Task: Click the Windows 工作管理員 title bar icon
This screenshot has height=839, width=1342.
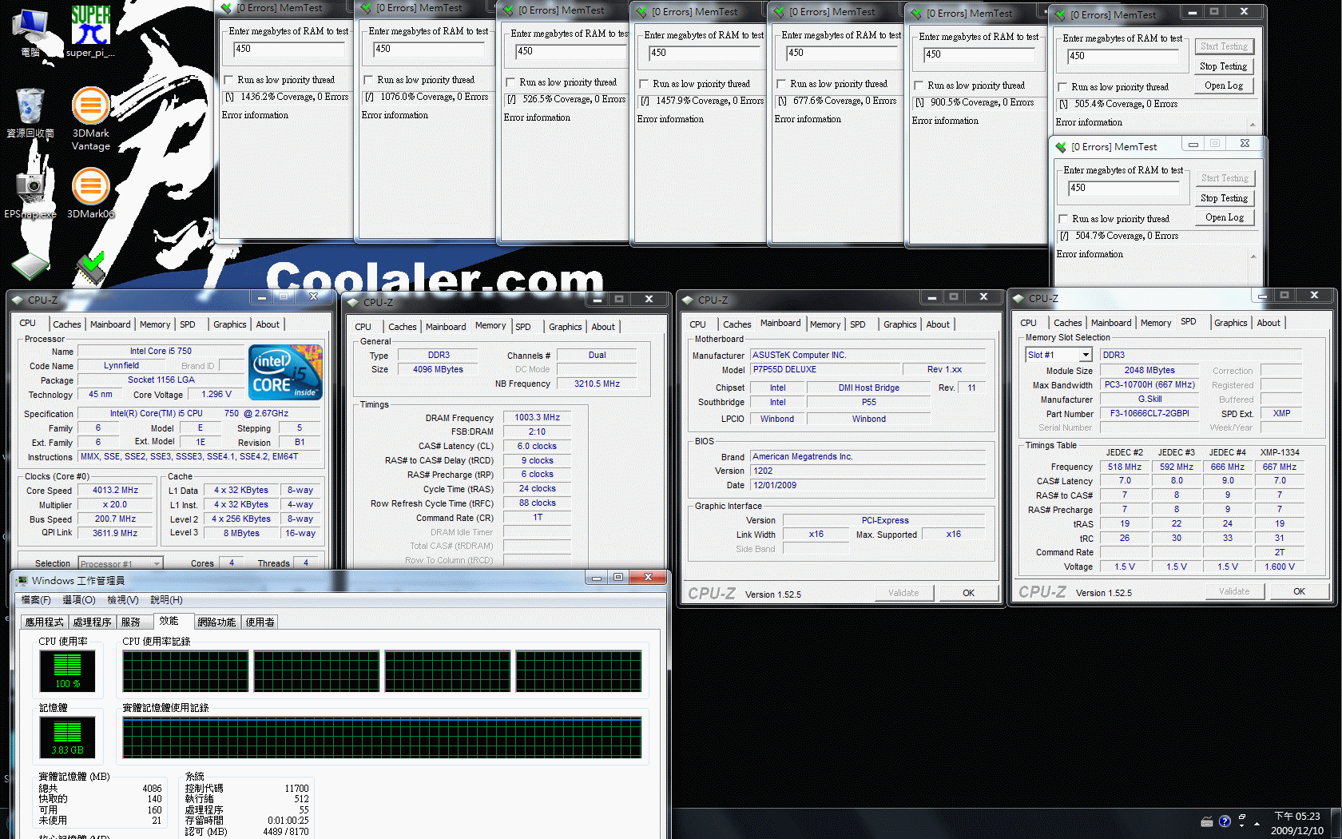Action: click(x=21, y=581)
